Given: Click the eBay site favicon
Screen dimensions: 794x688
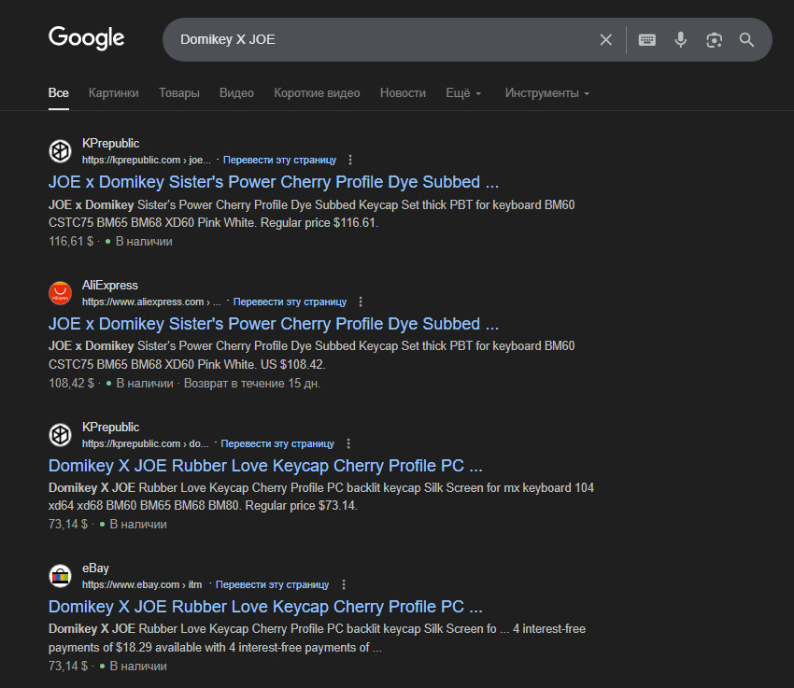Looking at the screenshot, I should click(x=60, y=576).
